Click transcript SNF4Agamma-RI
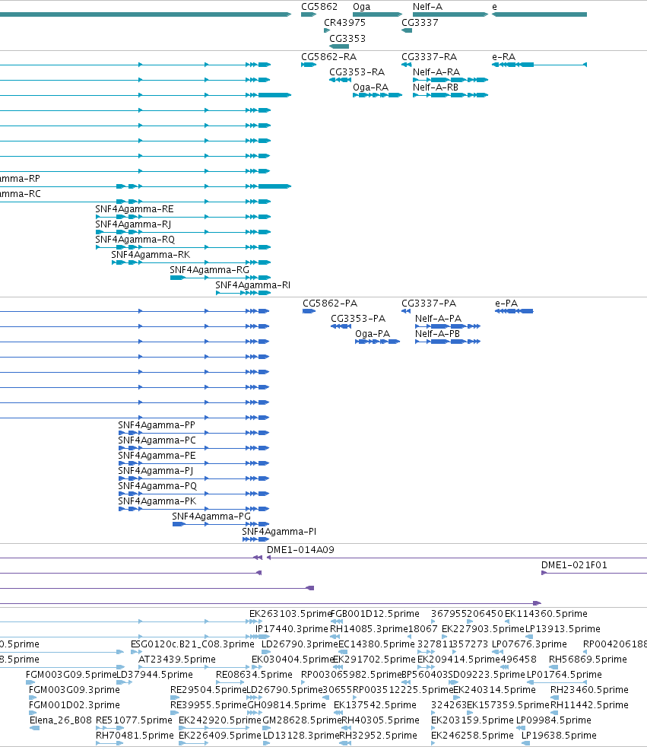Screen dimensions: 647x747 [253, 285]
